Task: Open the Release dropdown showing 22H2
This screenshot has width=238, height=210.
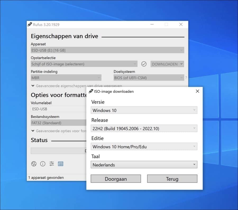Action: click(x=144, y=128)
